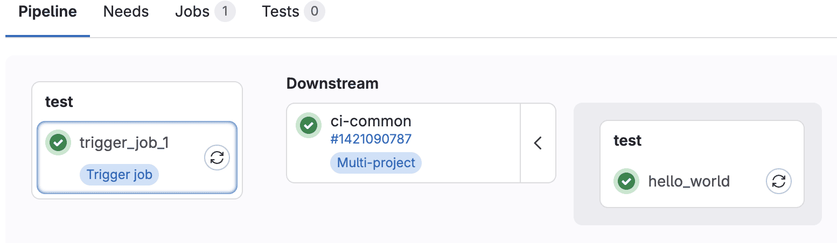The height and width of the screenshot is (243, 837).
Task: Click the ci-common passed status icon
Action: (x=309, y=125)
